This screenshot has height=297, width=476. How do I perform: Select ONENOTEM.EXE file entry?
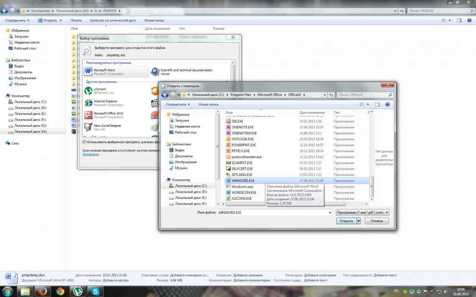pos(244,133)
